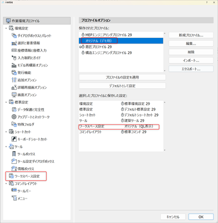Open ワークスペース設定 in the left tree
The height and width of the screenshot is (223, 218).
(x=24, y=176)
